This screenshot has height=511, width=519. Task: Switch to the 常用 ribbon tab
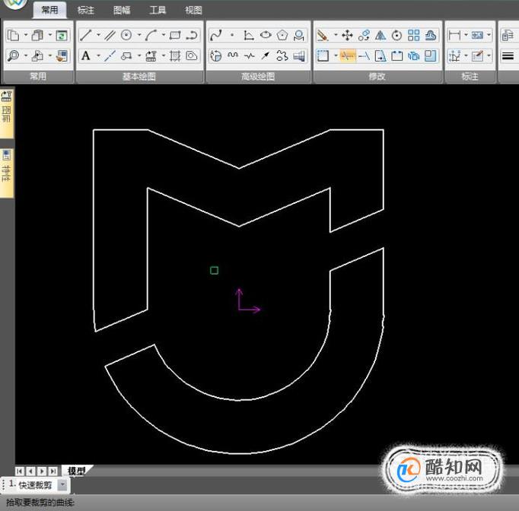[49, 10]
